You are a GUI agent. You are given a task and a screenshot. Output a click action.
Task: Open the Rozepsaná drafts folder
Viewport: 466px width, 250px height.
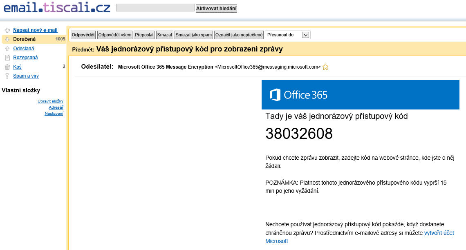[x=25, y=58]
